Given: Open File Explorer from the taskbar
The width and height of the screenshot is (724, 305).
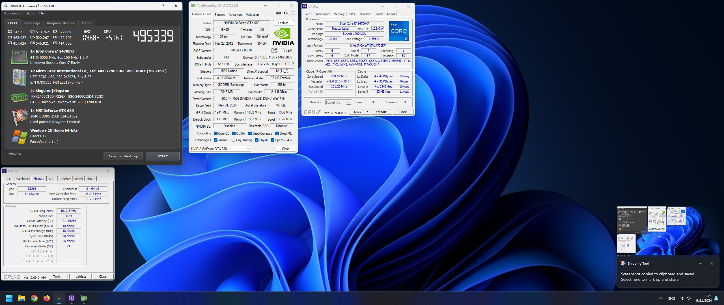Looking at the screenshot, I should 22,298.
